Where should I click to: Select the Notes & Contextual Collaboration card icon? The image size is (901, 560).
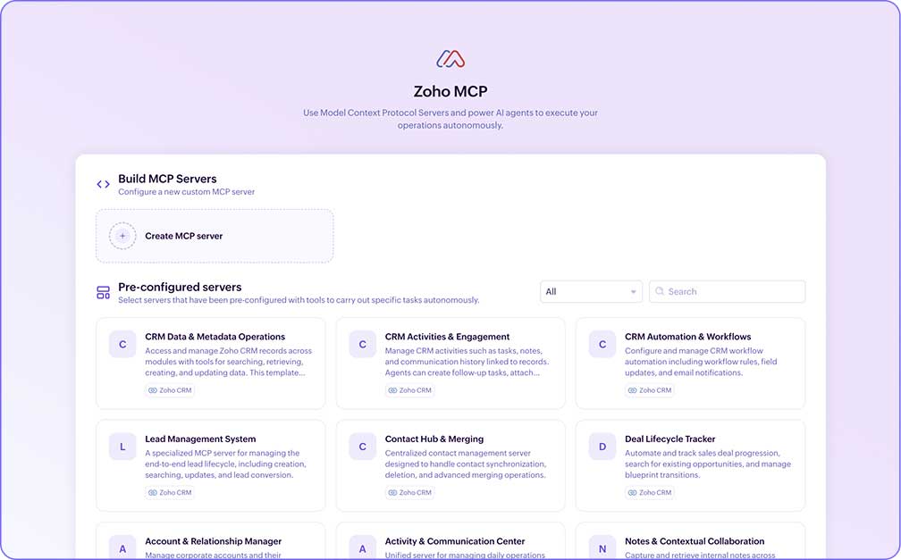tap(602, 547)
